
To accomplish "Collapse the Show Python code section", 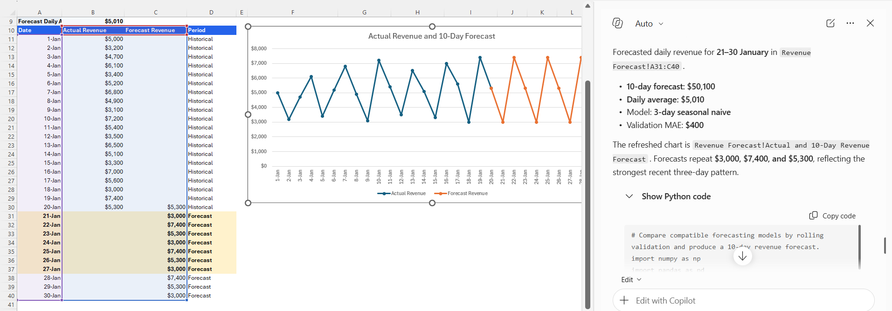I will click(629, 196).
